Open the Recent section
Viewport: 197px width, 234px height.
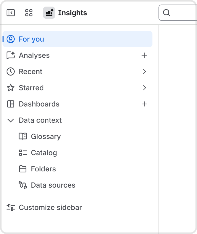(31, 71)
